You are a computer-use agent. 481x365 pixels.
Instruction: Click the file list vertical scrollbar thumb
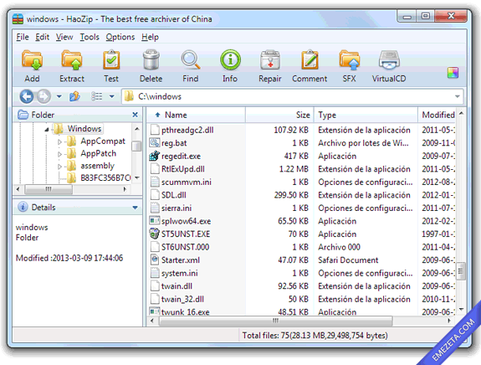(x=461, y=271)
